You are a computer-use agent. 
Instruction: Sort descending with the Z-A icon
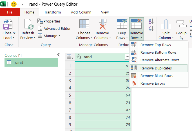click(151, 28)
